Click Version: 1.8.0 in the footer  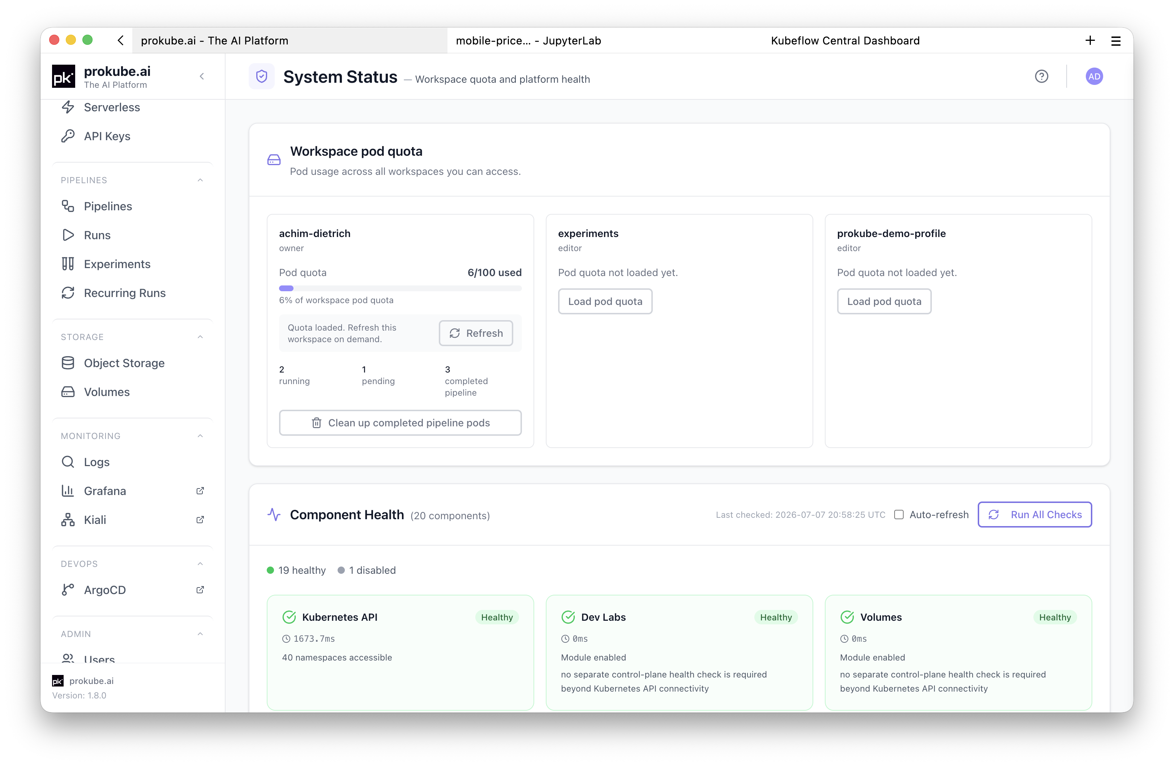point(80,695)
